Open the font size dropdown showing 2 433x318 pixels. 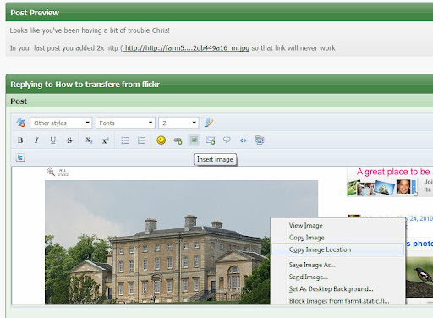pyautogui.click(x=178, y=123)
